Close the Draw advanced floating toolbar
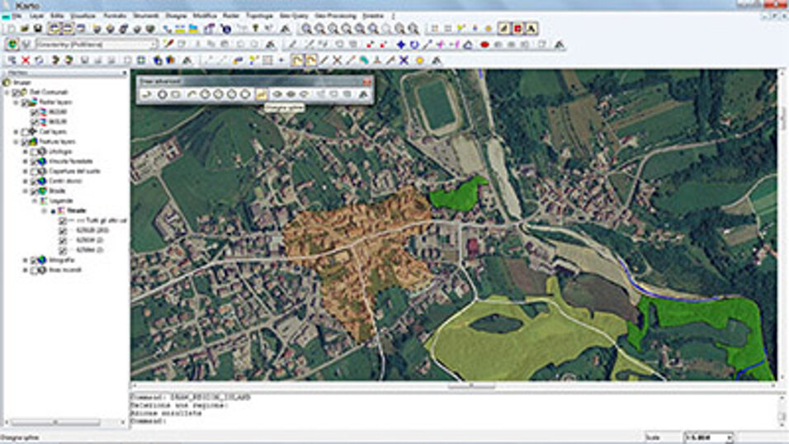 (366, 82)
